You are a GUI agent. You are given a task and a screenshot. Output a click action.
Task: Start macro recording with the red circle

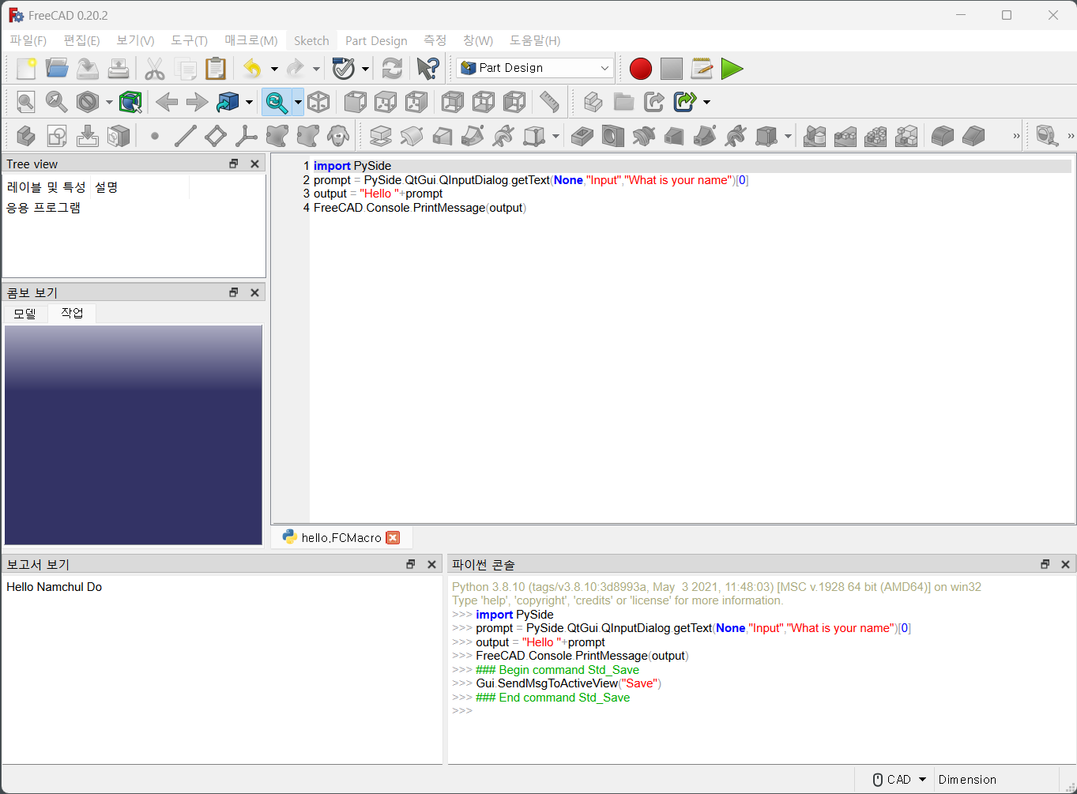[x=641, y=69]
